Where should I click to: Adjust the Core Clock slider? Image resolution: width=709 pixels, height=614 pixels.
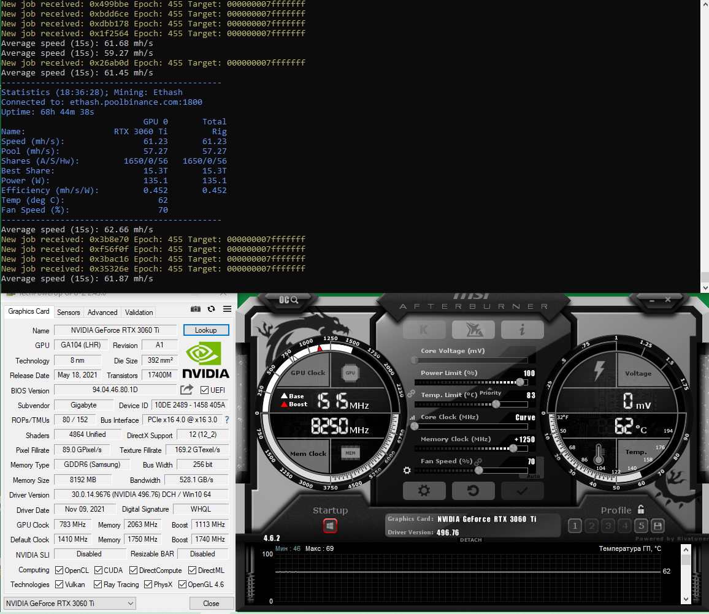coord(470,426)
